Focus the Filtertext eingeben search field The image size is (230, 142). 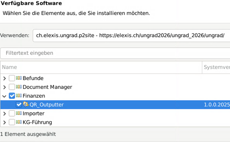[x=115, y=53]
